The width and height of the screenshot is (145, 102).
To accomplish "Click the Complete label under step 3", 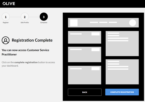I will click(44, 23).
